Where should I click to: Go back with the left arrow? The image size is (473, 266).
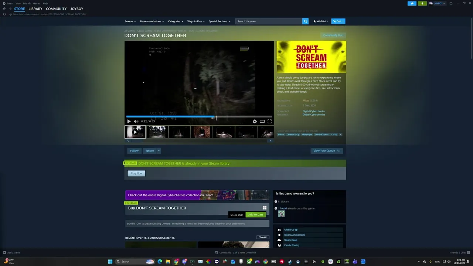tap(4, 9)
